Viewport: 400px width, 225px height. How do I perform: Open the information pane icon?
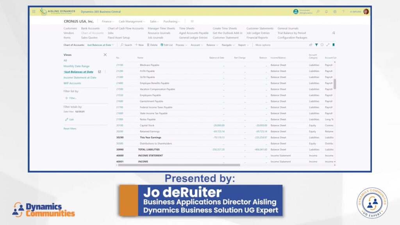[322, 45]
